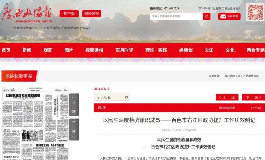The width and height of the screenshot is (265, 160).
Task: Click the bold subheading ——百色市右江区政协提升工作质效侧记
Action: pyautogui.click(x=179, y=147)
